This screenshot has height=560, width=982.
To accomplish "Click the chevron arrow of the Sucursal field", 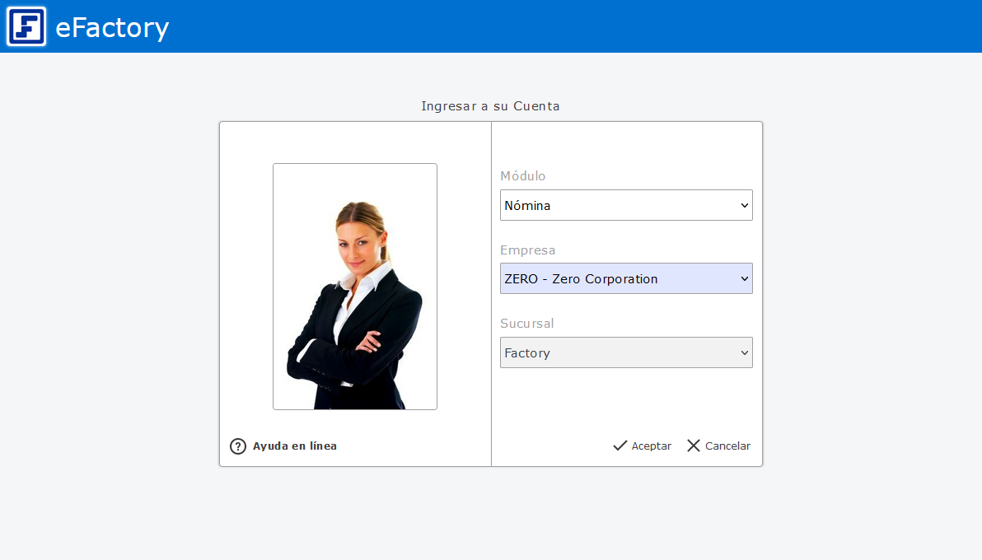I will [x=745, y=352].
